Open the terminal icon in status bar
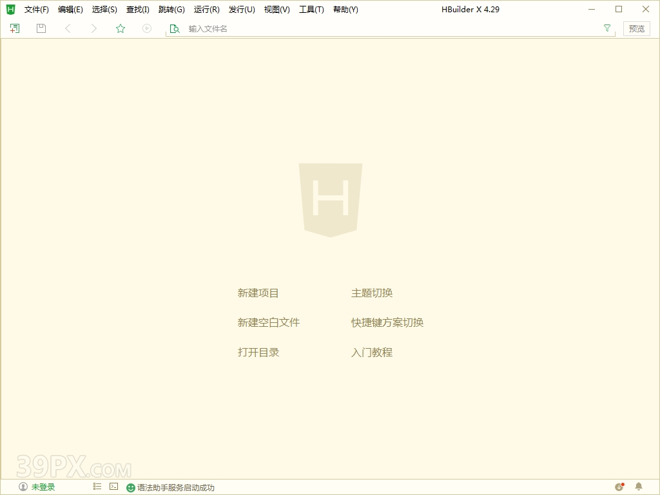Viewport: 660px width, 495px height. (x=113, y=487)
